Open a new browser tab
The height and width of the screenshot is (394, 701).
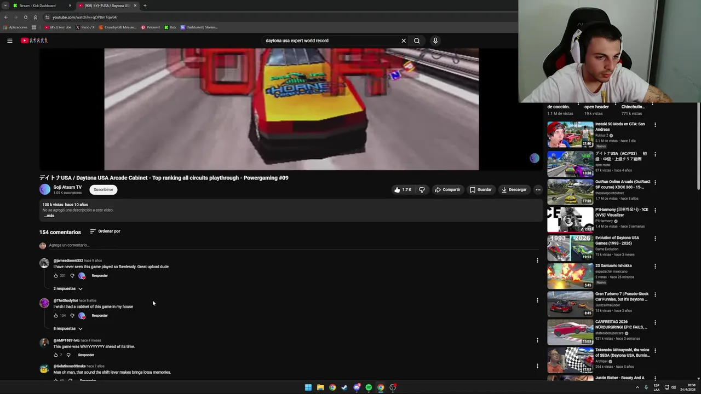pyautogui.click(x=145, y=5)
